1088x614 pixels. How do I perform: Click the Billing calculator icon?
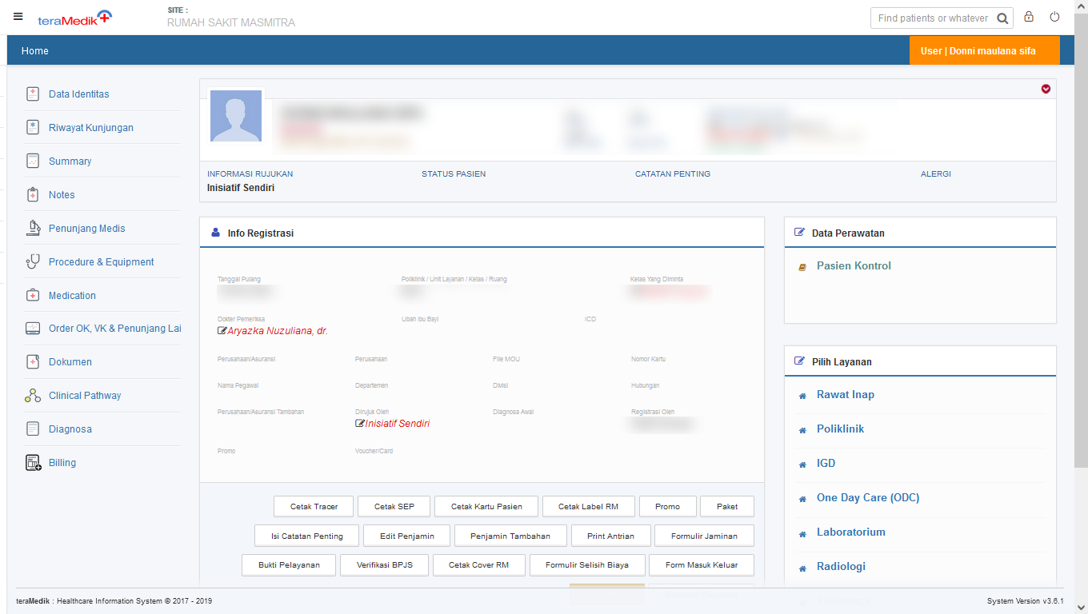point(33,462)
